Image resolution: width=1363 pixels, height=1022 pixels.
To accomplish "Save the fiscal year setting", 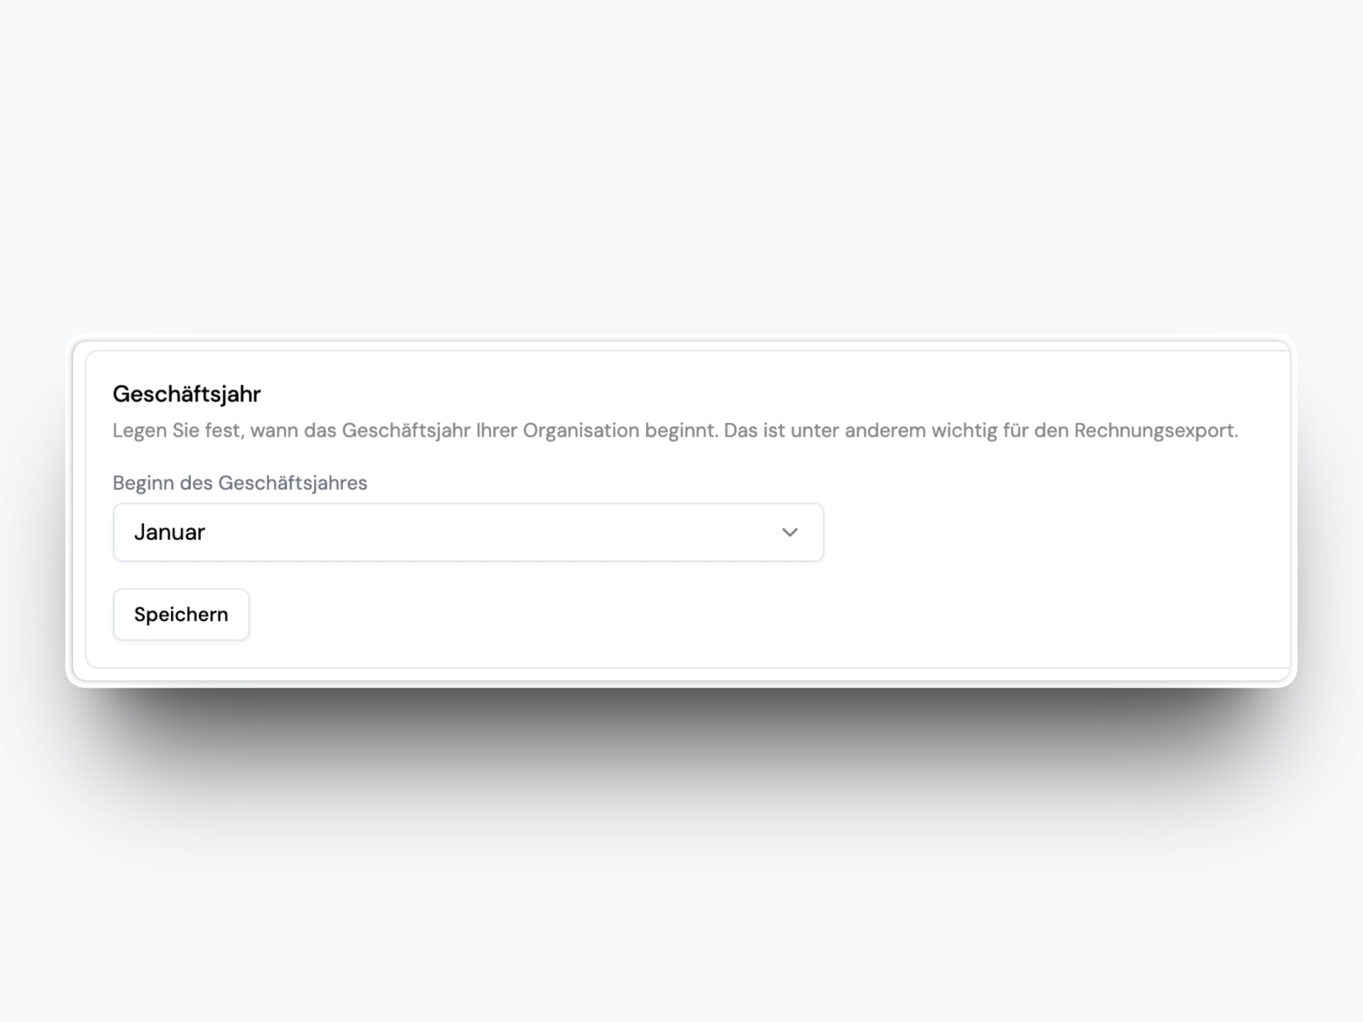I will click(181, 615).
